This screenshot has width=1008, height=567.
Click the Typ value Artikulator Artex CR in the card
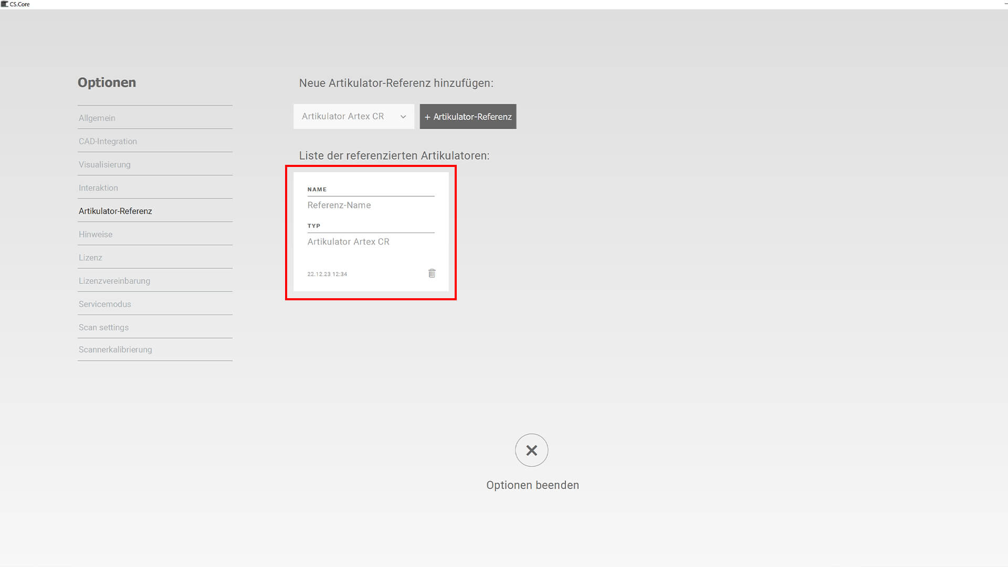348,241
